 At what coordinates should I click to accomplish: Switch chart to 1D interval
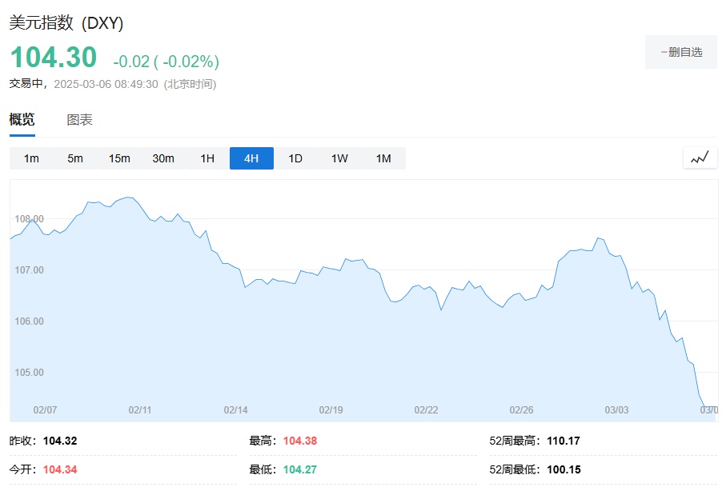295,158
